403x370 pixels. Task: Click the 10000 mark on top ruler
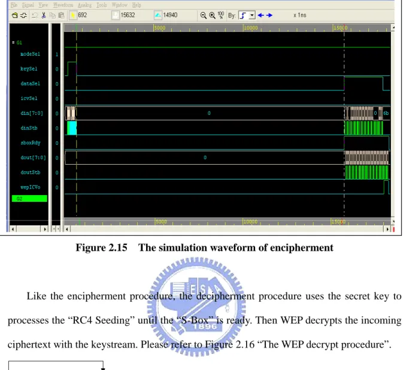[250, 28]
